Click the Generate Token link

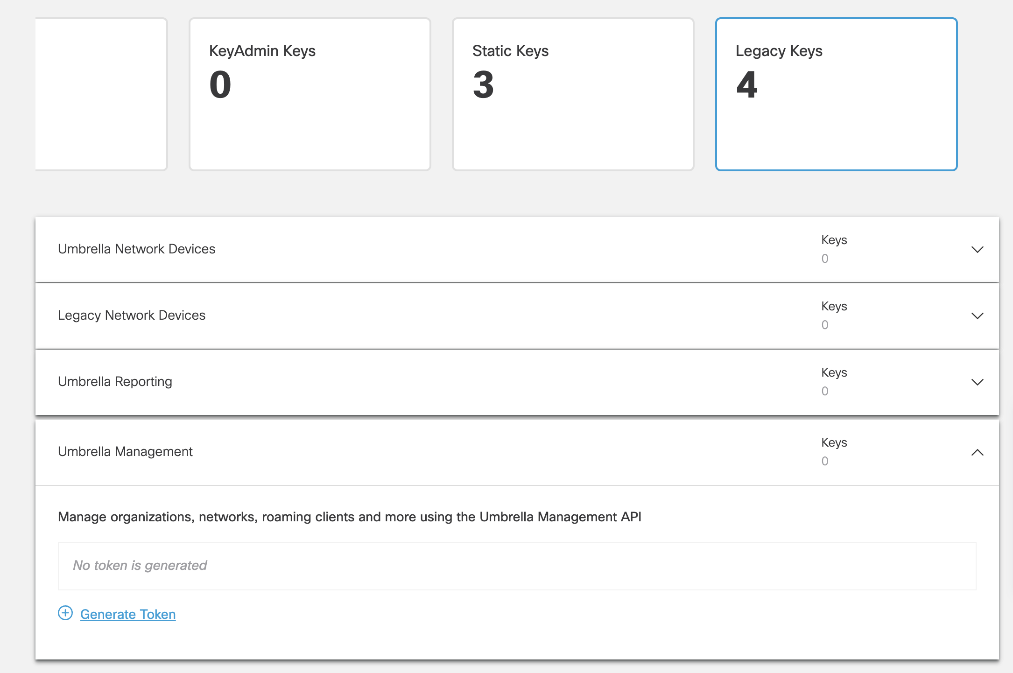click(128, 614)
